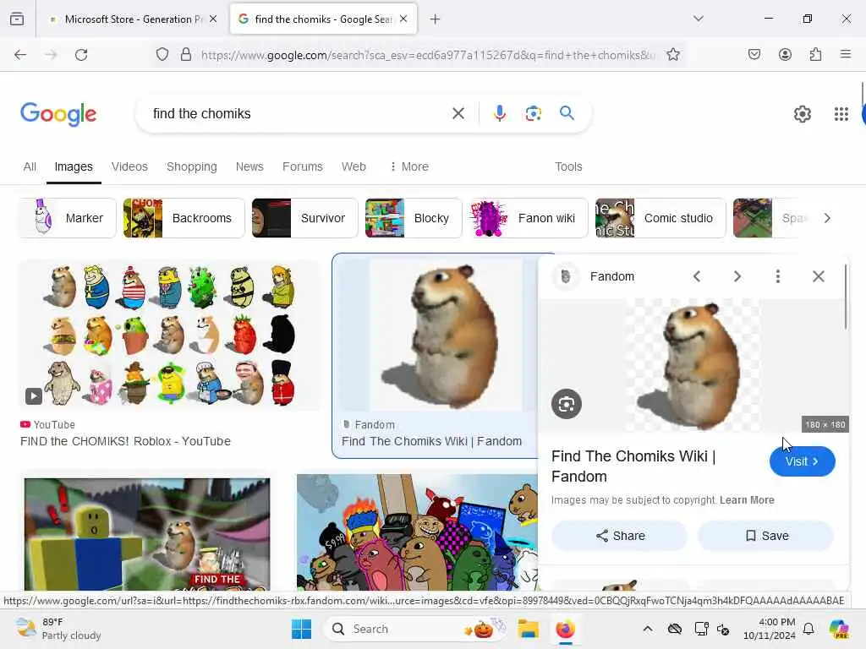The image size is (866, 649).
Task: Open the News tab
Action: pos(249,166)
